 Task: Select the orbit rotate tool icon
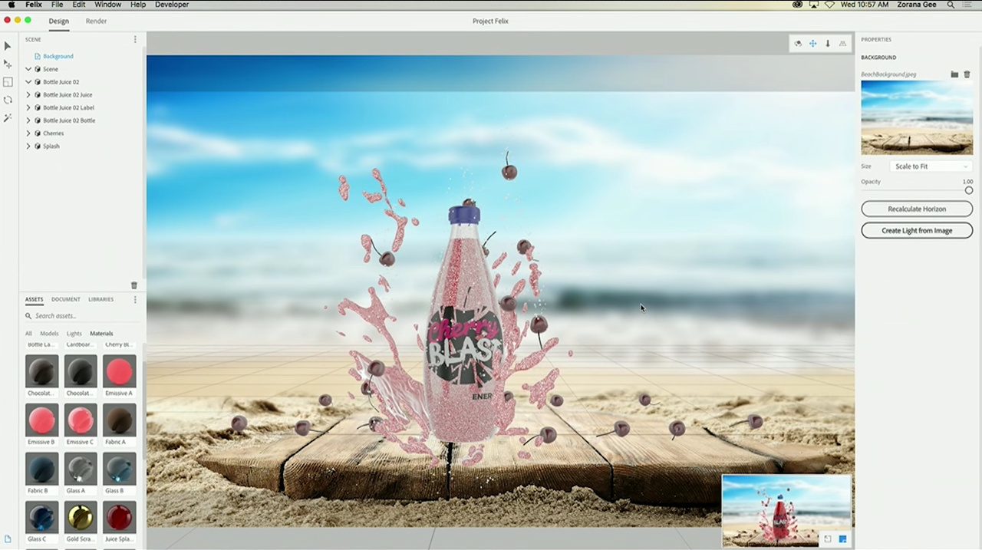click(x=8, y=100)
